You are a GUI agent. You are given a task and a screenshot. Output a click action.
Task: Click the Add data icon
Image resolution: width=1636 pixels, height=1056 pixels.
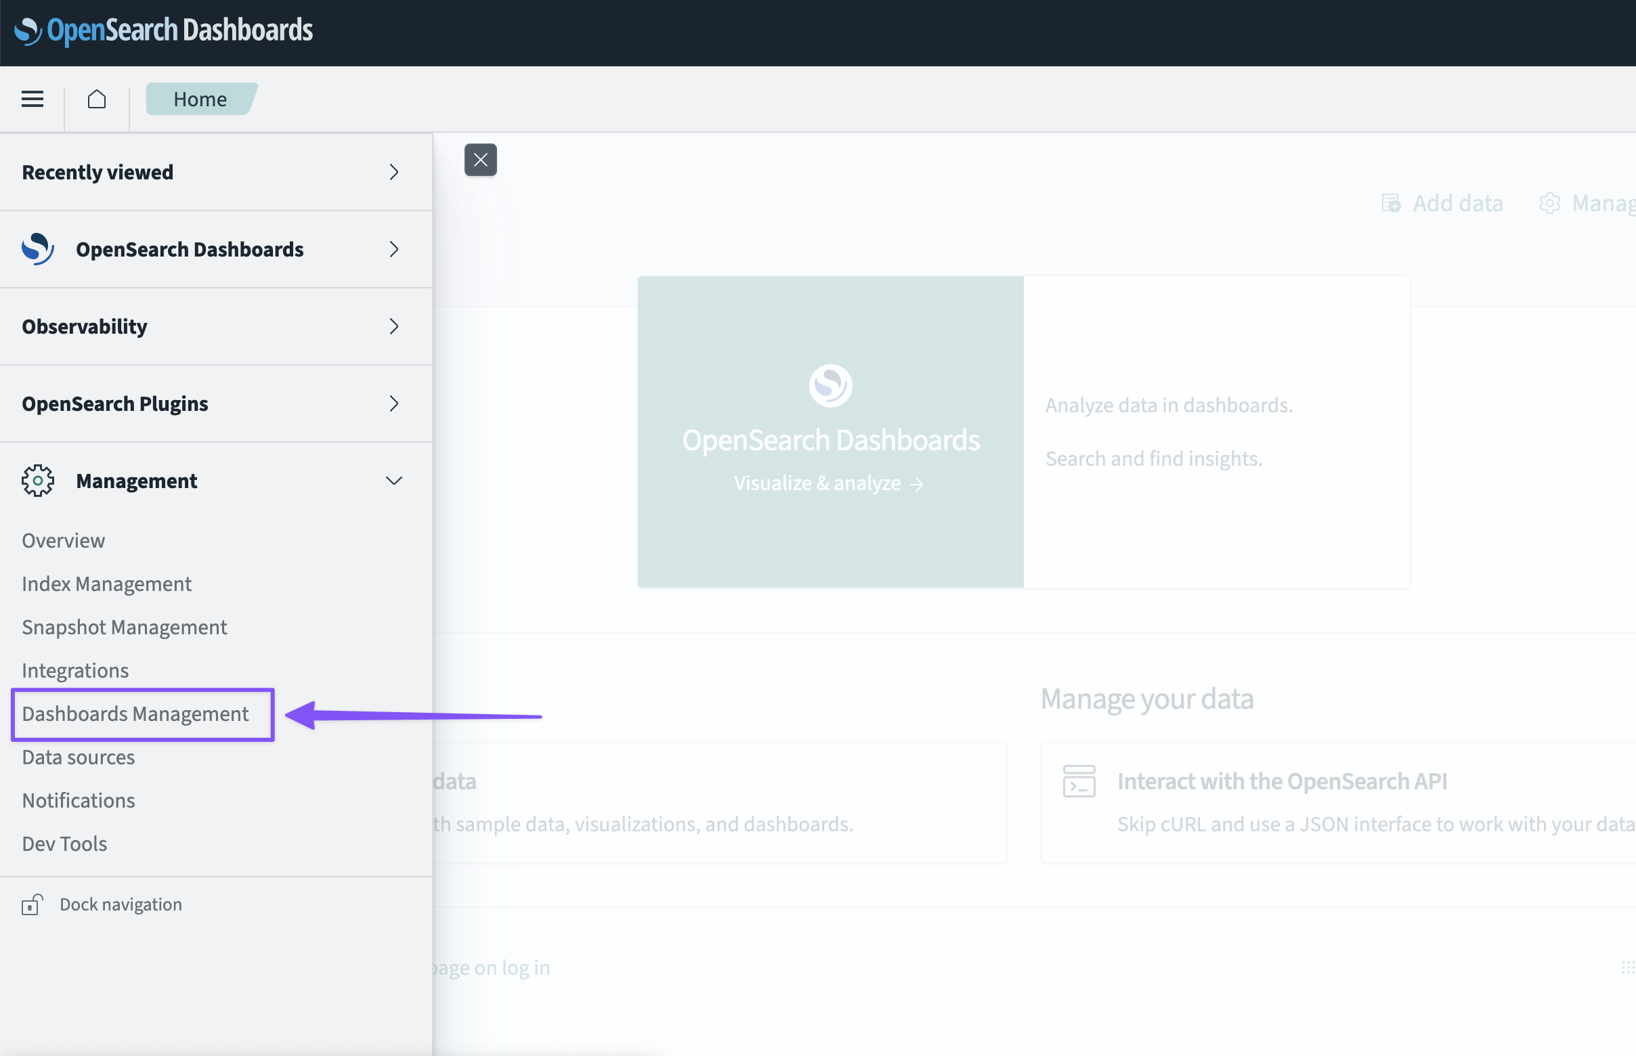point(1391,203)
